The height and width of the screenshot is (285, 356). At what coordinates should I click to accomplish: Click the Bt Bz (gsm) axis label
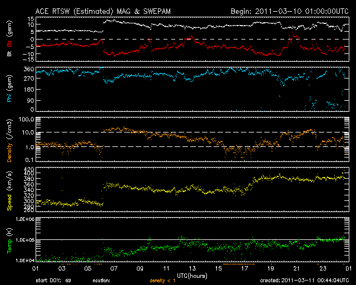click(9, 39)
